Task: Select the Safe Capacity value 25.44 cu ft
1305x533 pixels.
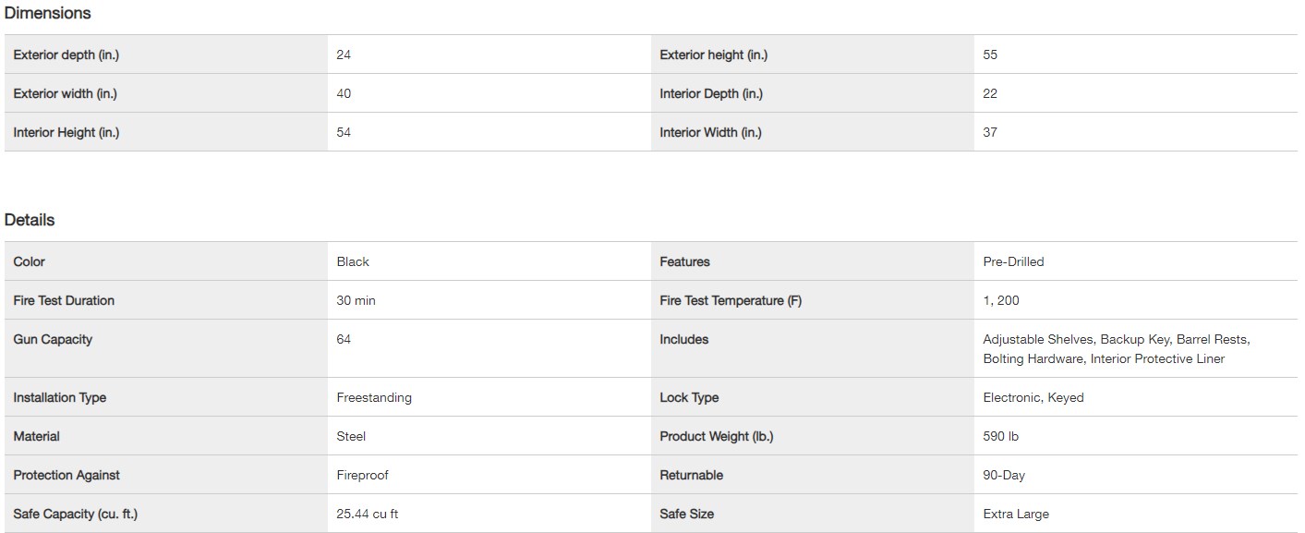Action: click(368, 514)
